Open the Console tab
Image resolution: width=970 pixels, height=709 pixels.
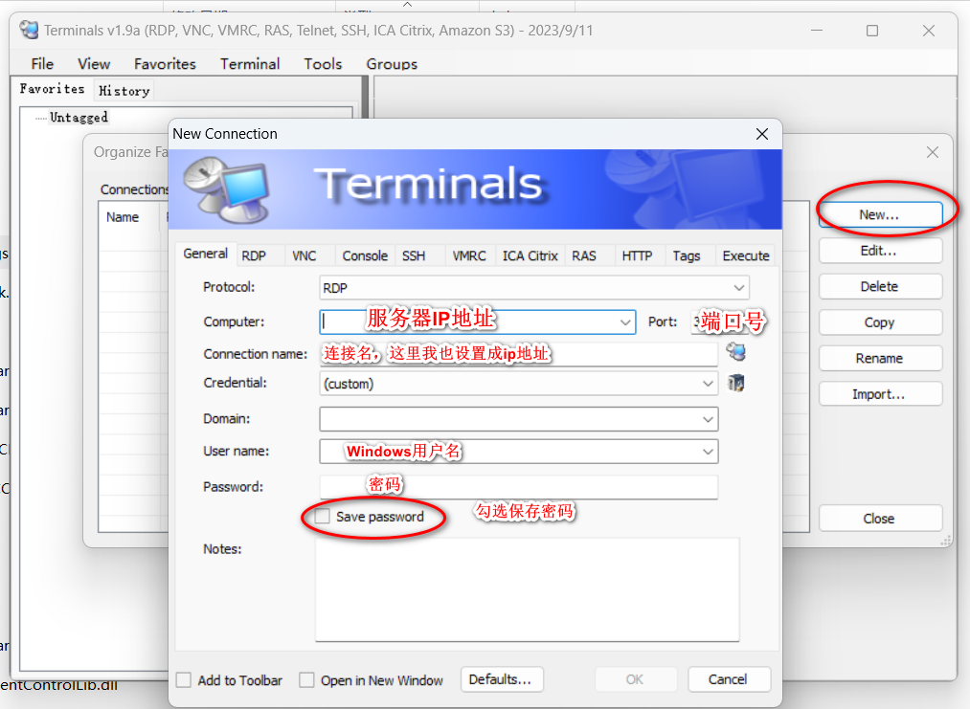[x=365, y=255]
